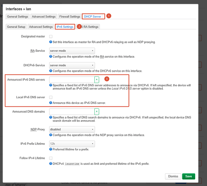
Task: Switch to the Firewall Settings tab
Action: [x=70, y=16]
